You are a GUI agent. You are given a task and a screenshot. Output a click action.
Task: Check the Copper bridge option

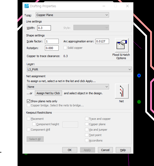click(x=28, y=105)
